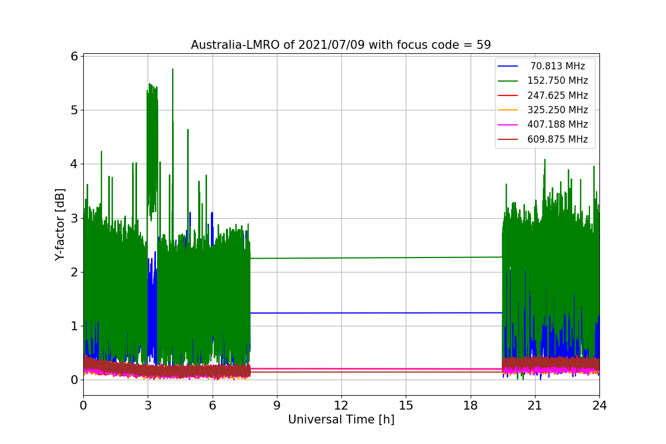666x444 pixels.
Task: Click the magenta legend line for 407.188 MHz
Action: pyautogui.click(x=508, y=125)
